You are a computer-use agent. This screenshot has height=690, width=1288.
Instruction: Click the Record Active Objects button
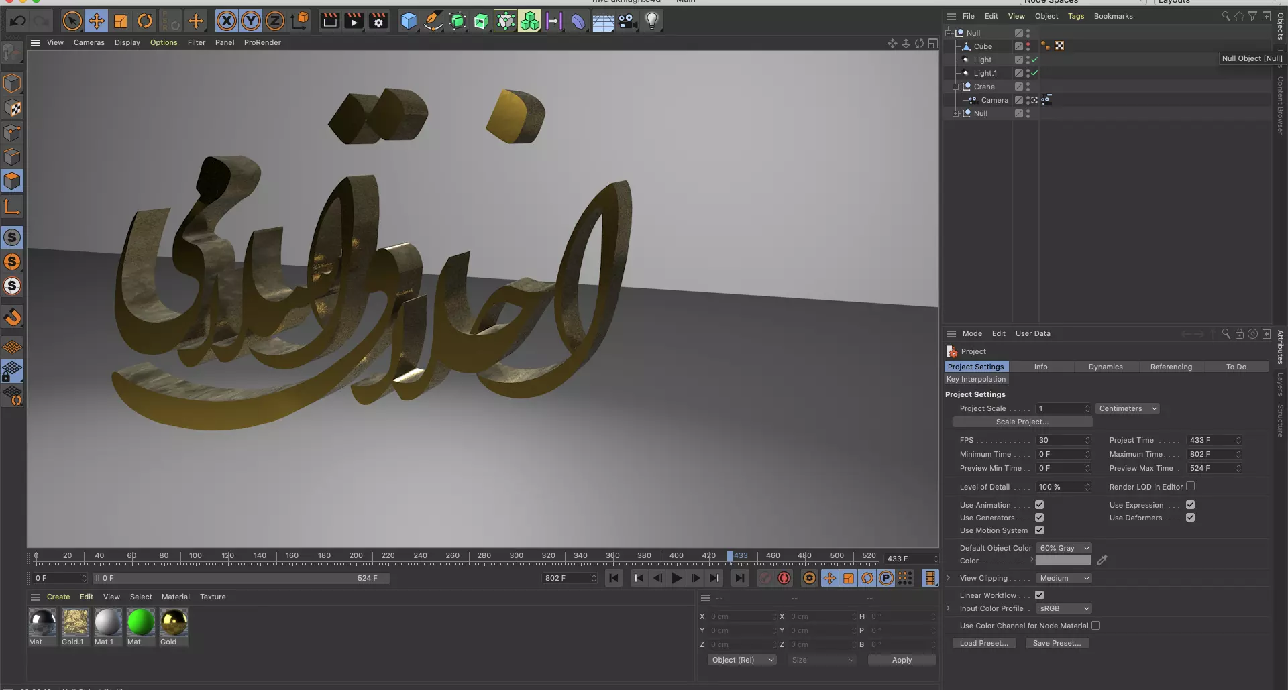(x=765, y=578)
